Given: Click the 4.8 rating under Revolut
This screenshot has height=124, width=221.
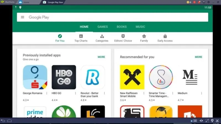Looking at the screenshot, I should coord(83,100).
